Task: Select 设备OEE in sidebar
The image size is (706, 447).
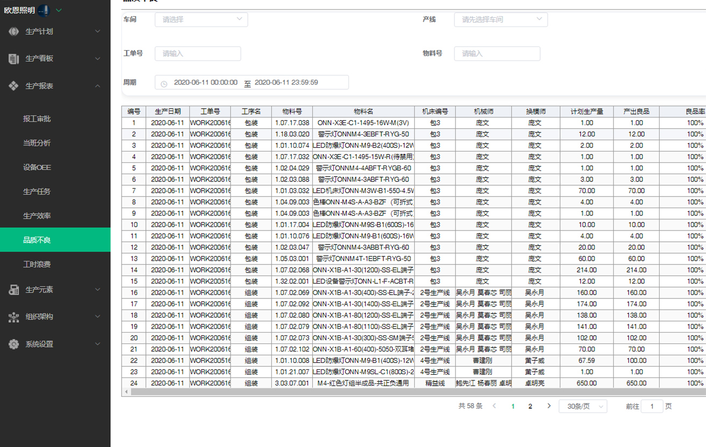Action: [x=37, y=167]
